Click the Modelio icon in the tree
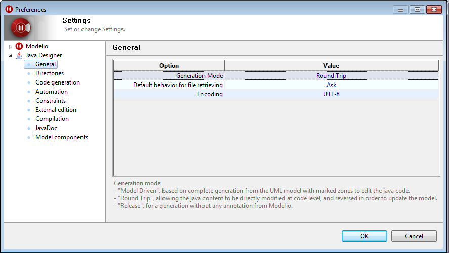The image size is (449, 253). coord(19,46)
